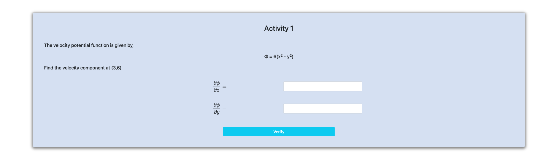Click the velocity potential function sentence

pos(89,45)
